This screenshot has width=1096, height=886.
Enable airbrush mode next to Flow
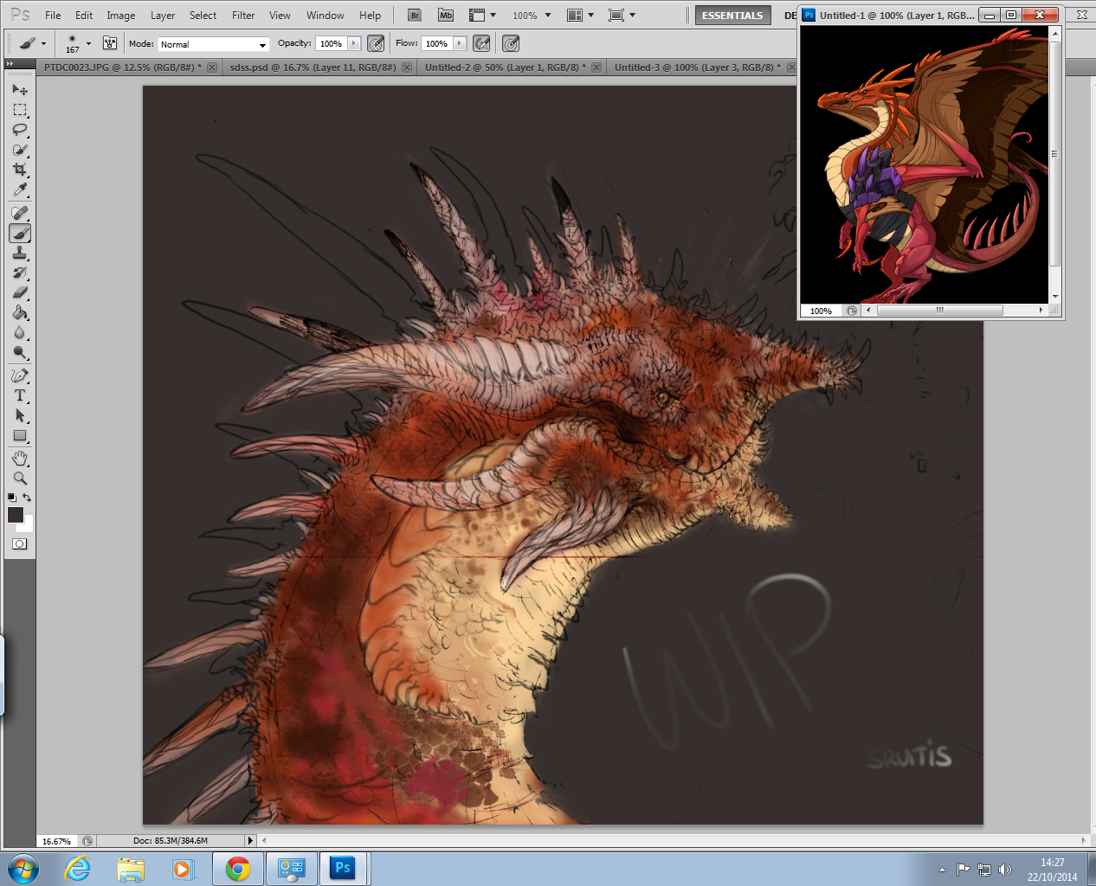(482, 43)
